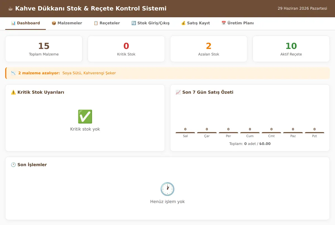Click the "Henüz işlem yok" message
The image size is (335, 225).
(x=167, y=202)
